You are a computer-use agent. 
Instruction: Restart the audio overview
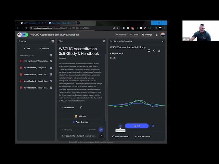pyautogui.click(x=153, y=126)
